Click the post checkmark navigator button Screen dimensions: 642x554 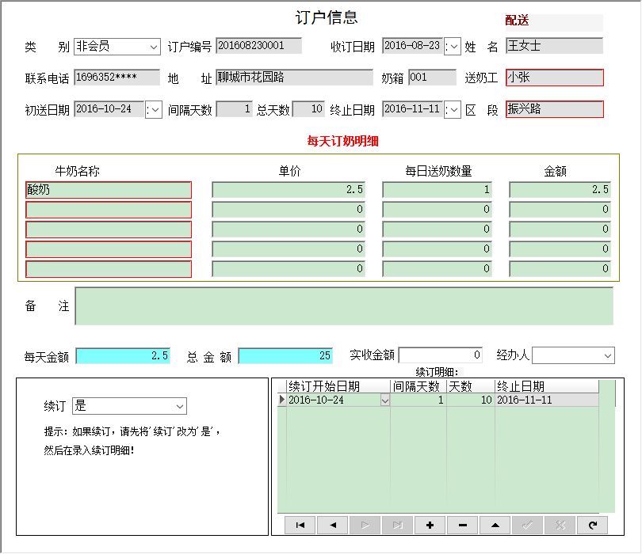coord(528,525)
